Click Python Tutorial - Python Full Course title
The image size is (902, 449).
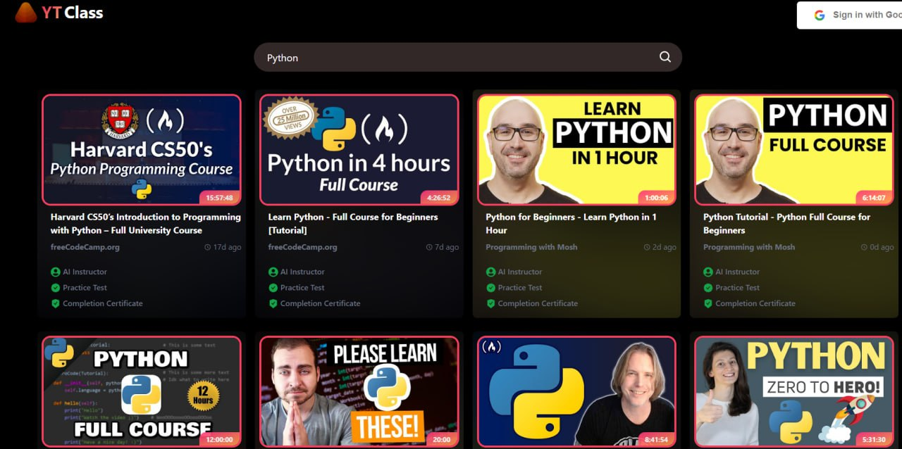tap(786, 224)
